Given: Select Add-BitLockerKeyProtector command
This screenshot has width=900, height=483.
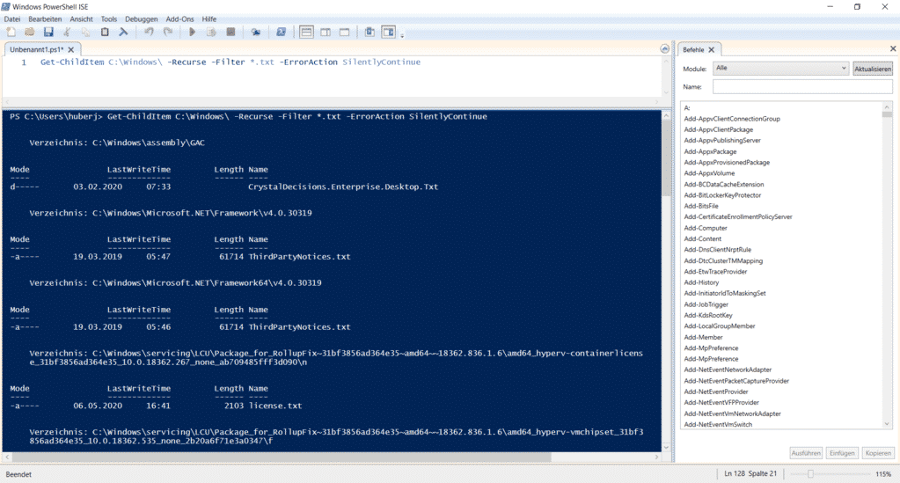Looking at the screenshot, I should 722,195.
